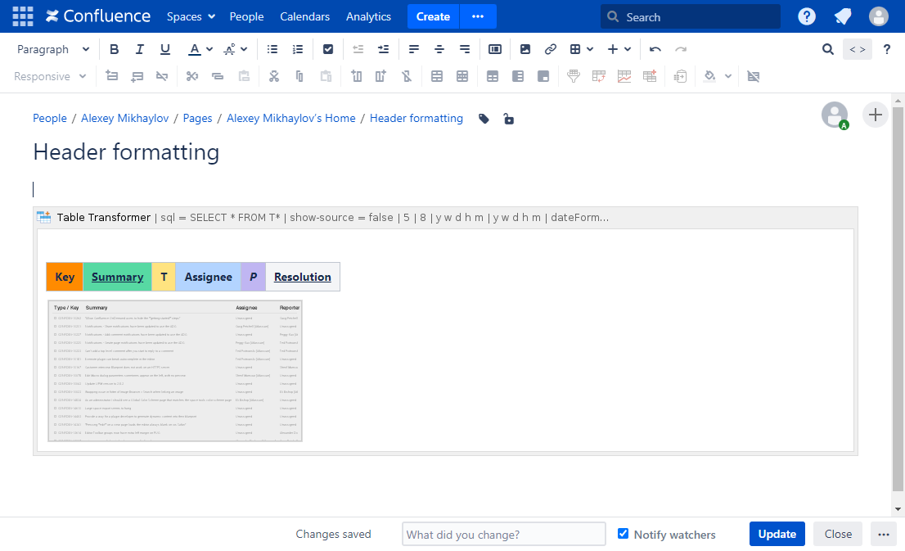This screenshot has height=551, width=905.
Task: Align text left
Action: pyautogui.click(x=414, y=50)
